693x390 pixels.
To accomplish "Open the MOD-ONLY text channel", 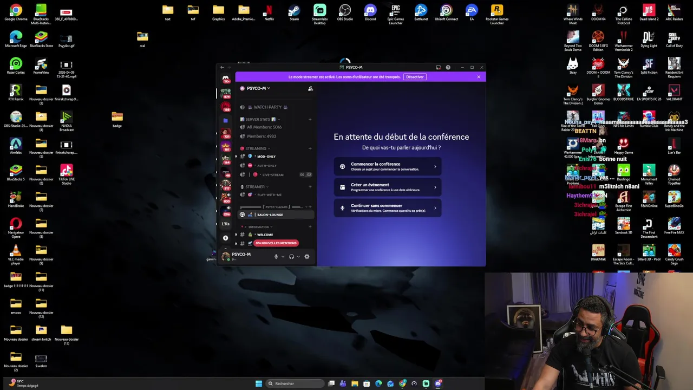I will [x=276, y=157].
